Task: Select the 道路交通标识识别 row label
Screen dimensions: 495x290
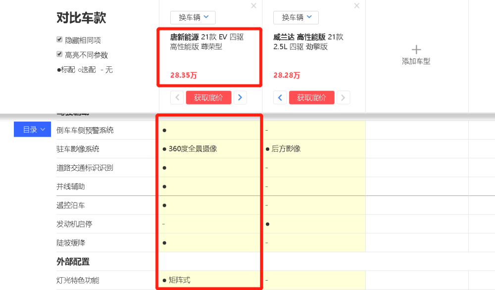Action: pos(85,168)
